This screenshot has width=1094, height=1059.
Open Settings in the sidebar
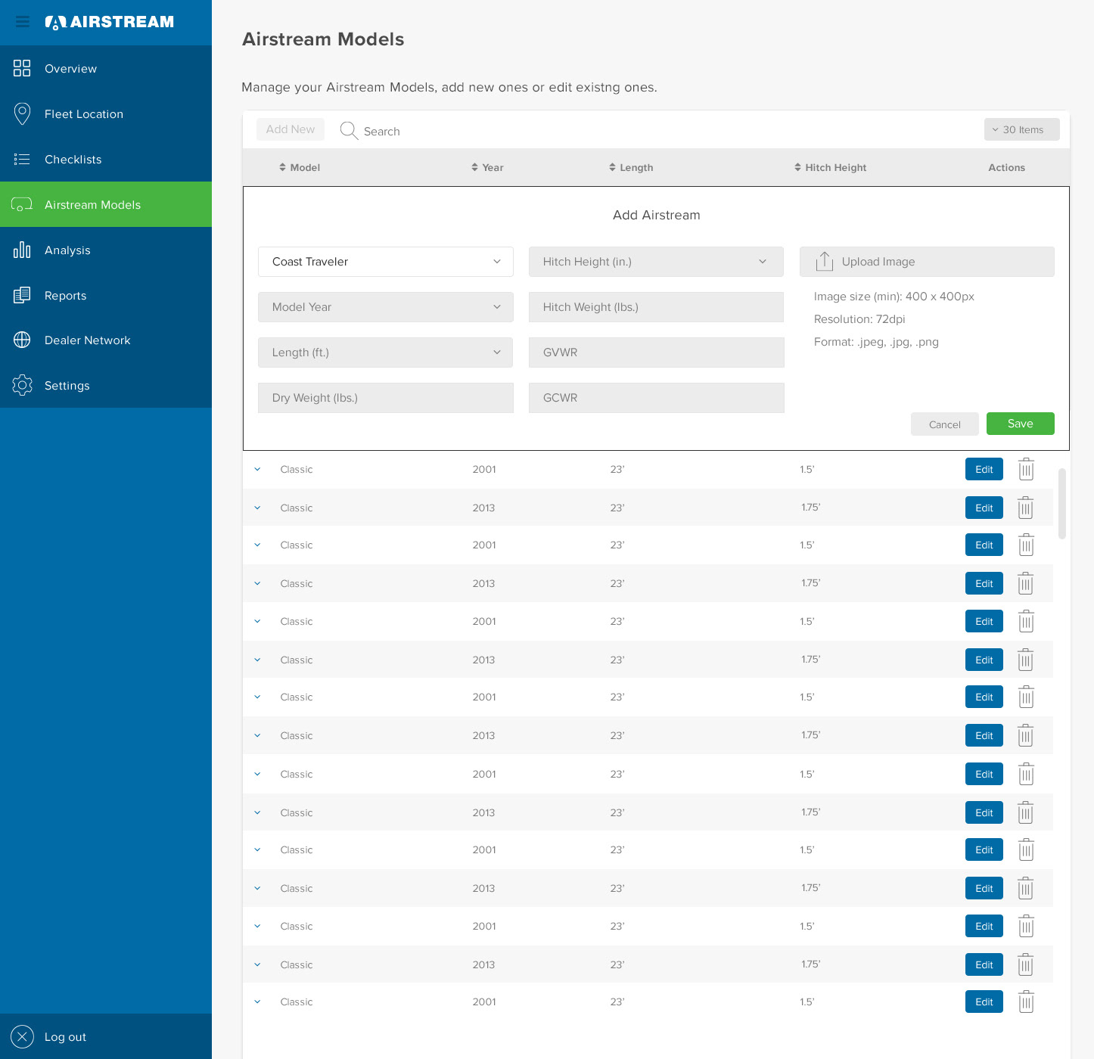point(106,386)
